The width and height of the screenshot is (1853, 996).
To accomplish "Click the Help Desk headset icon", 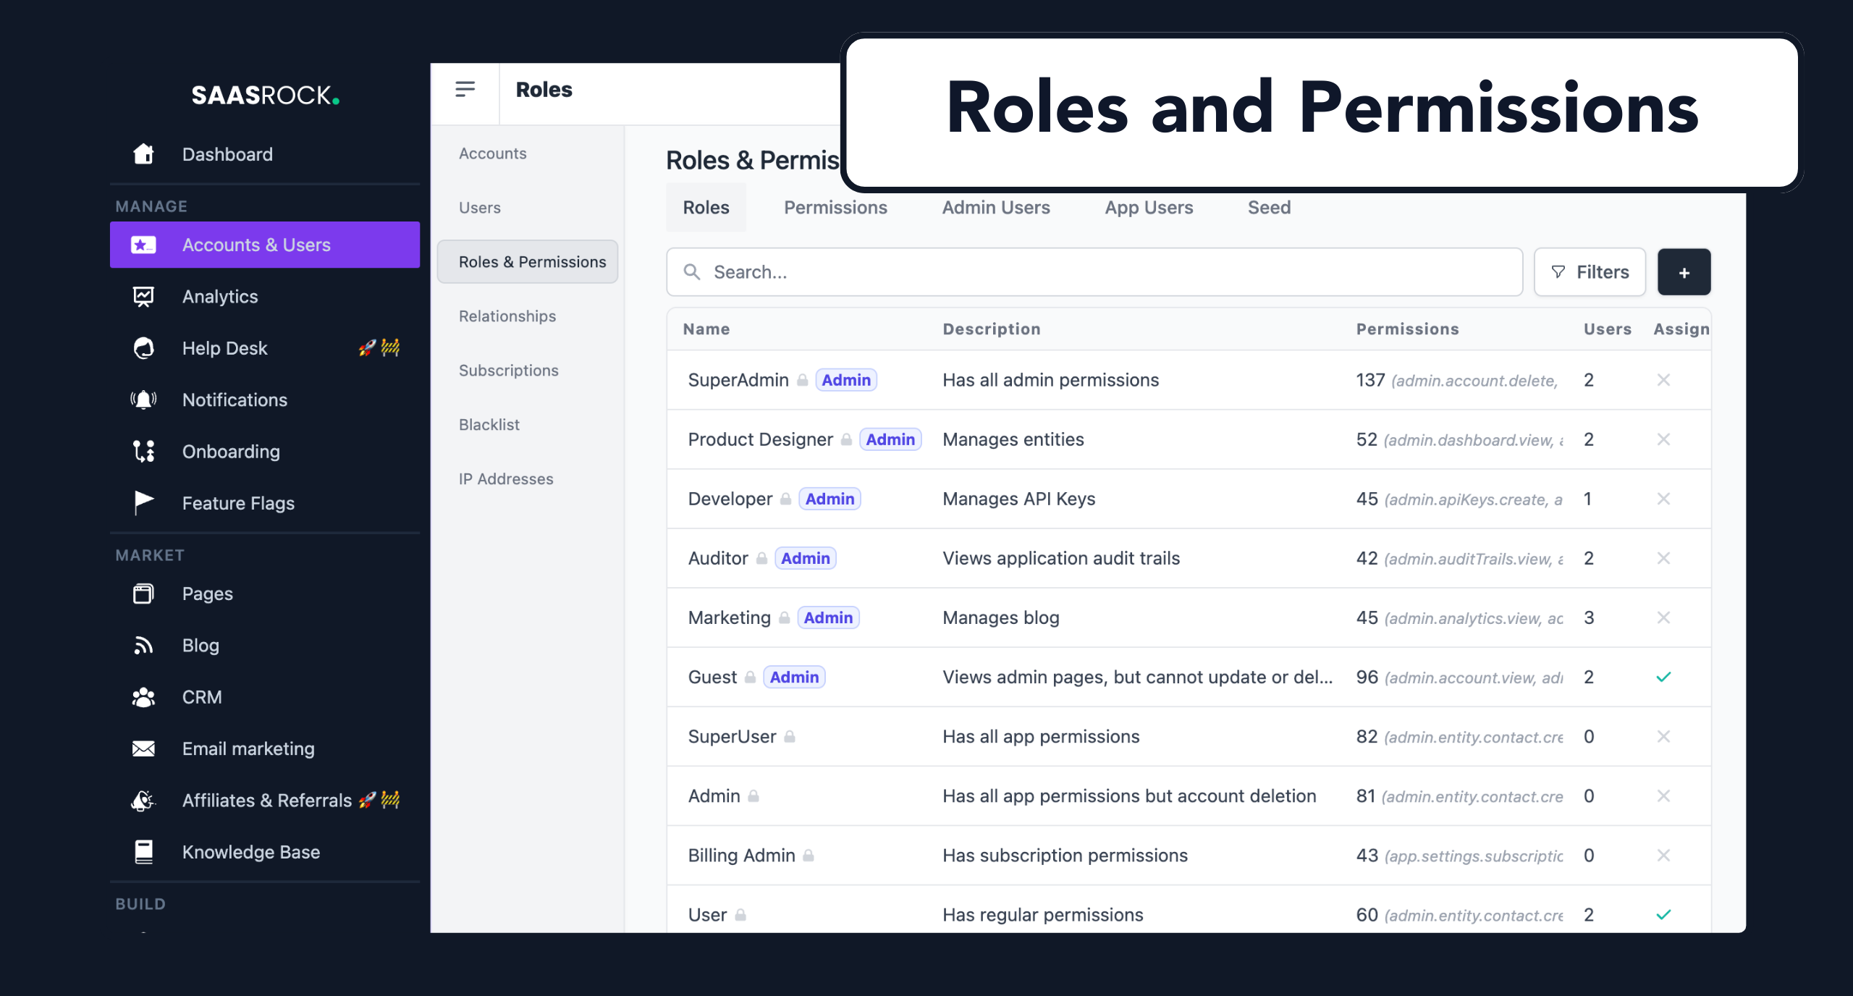I will click(x=143, y=348).
